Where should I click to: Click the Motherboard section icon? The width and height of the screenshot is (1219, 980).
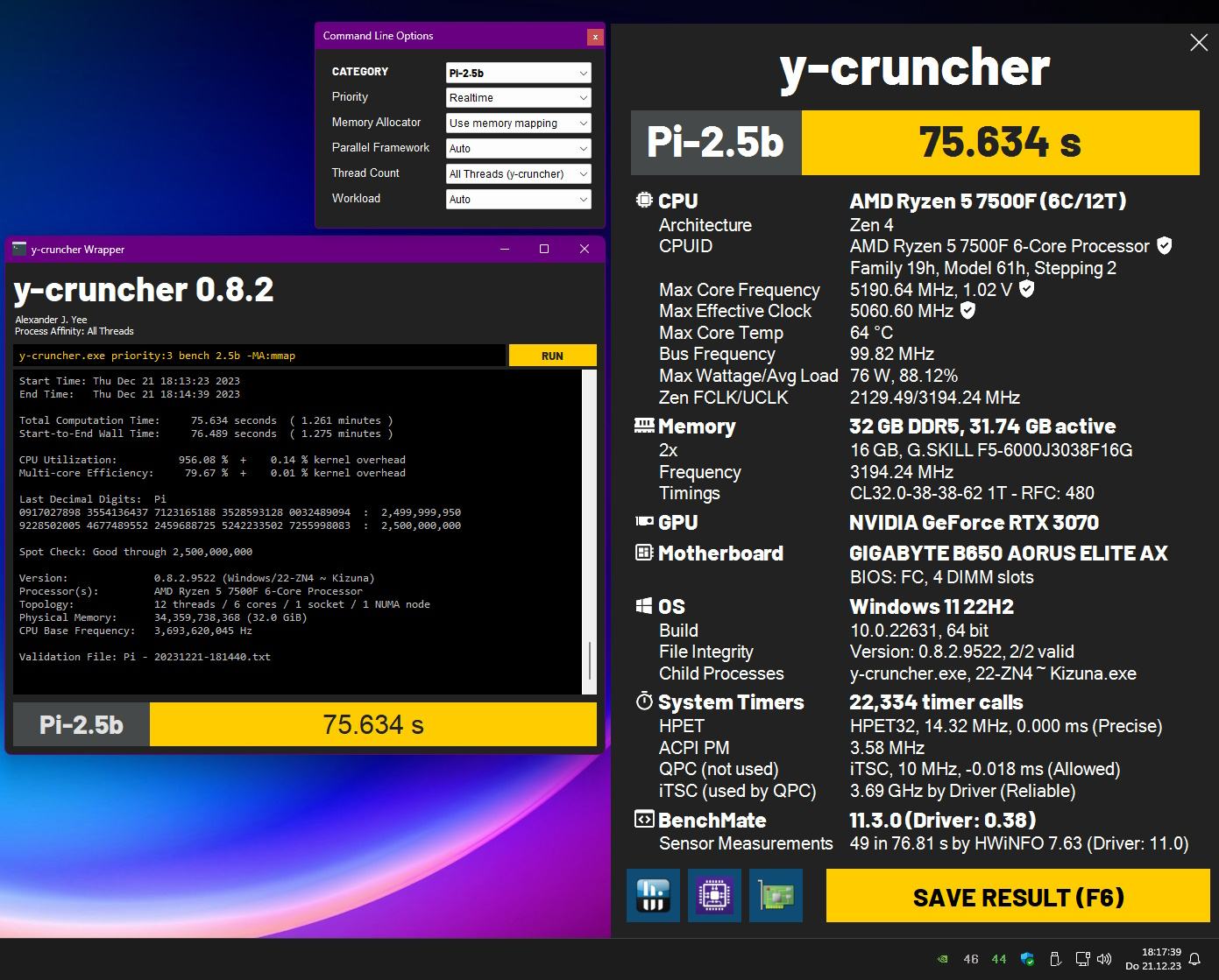coord(644,553)
